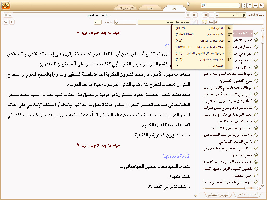The width and height of the screenshot is (267, 200).
Task: Click the double chevron at the left end of the title field
Action: pos(6,15)
